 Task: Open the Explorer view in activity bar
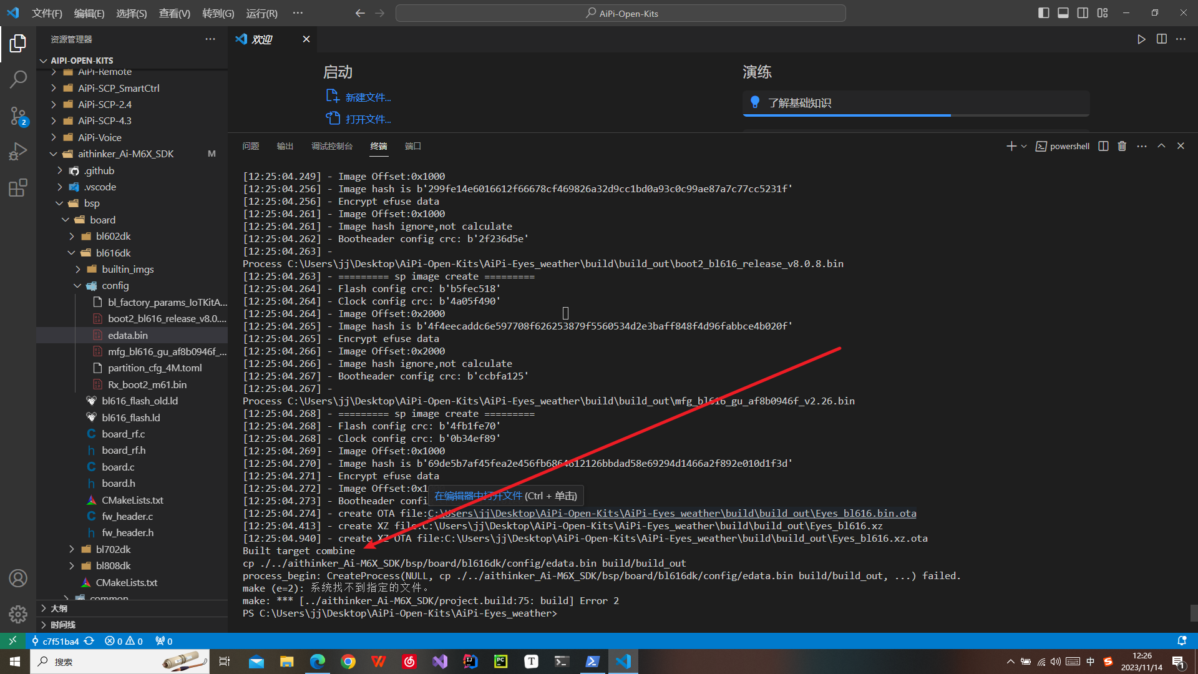[18, 43]
